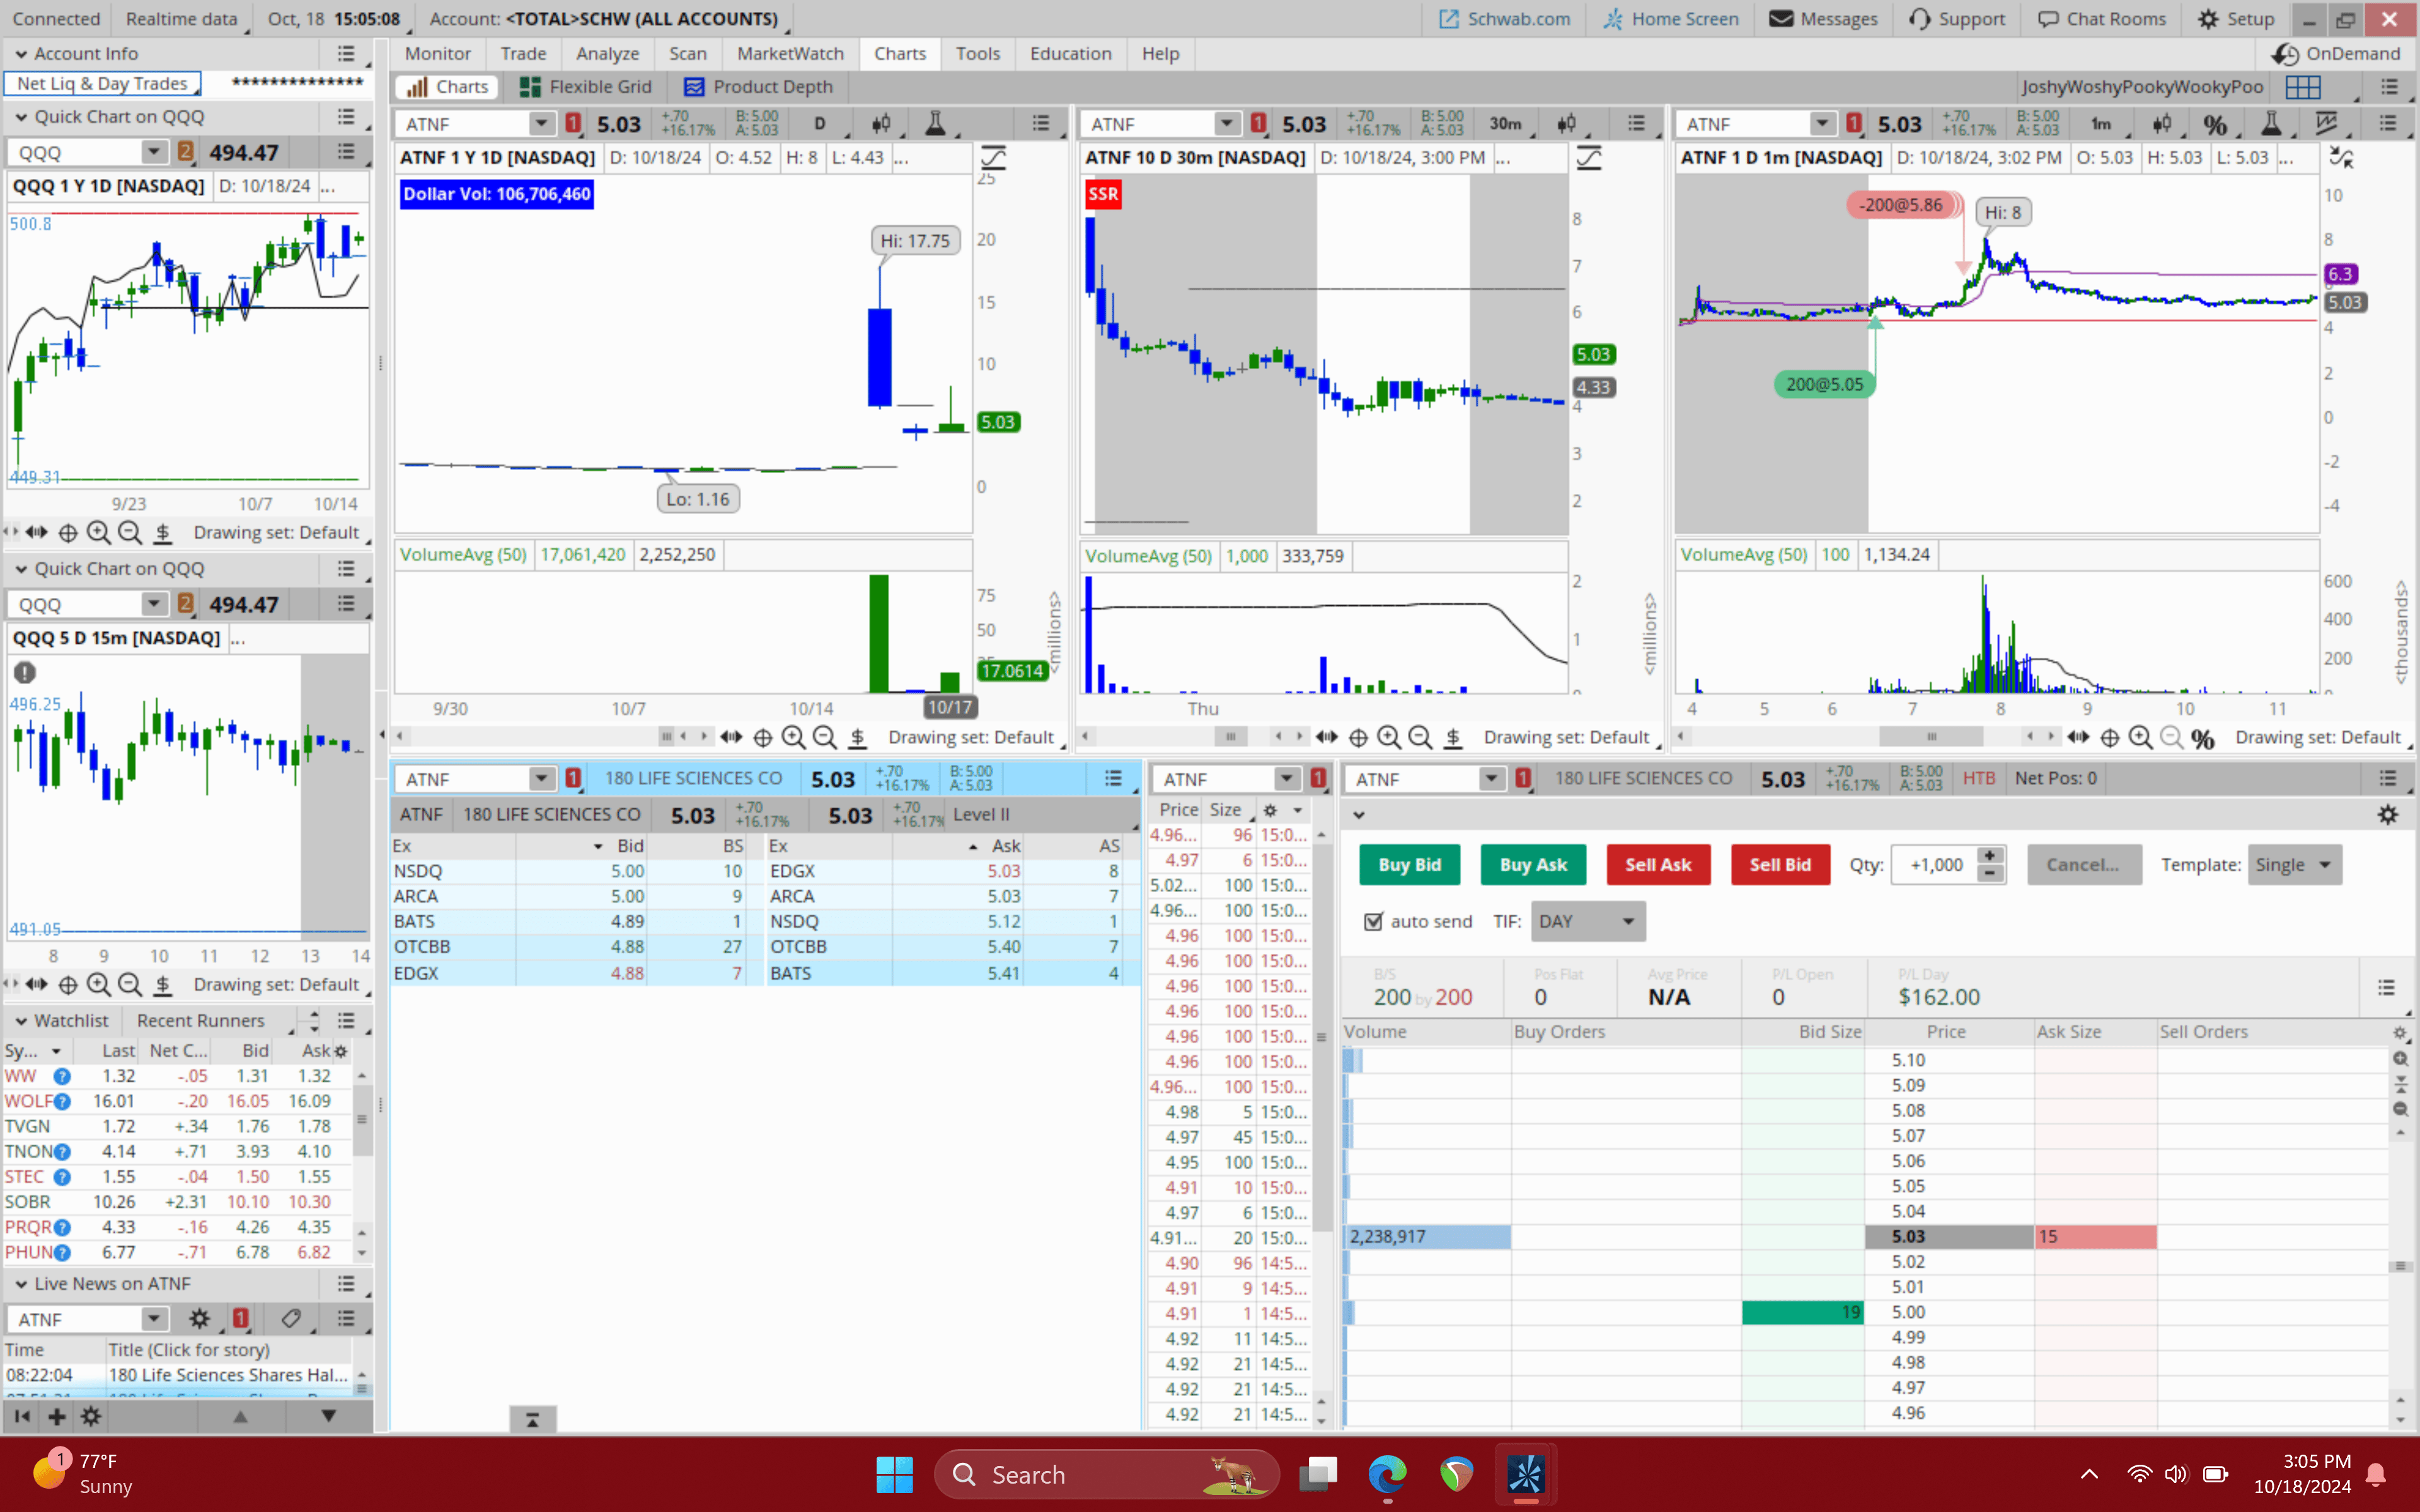This screenshot has height=1512, width=2420.
Task: Click the grid layout icon near OnDemand
Action: tap(2303, 87)
